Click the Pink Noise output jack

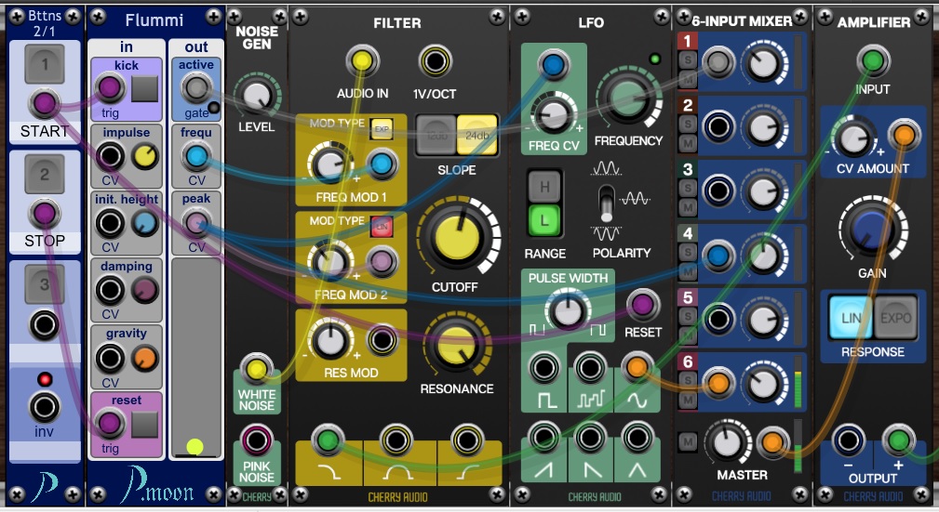click(256, 439)
